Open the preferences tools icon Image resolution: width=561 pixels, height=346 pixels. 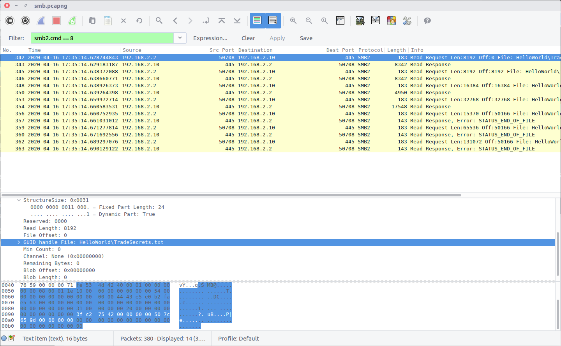point(407,21)
